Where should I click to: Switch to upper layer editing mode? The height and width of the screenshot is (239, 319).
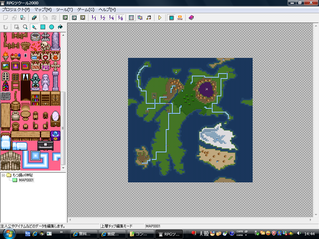coord(74,18)
